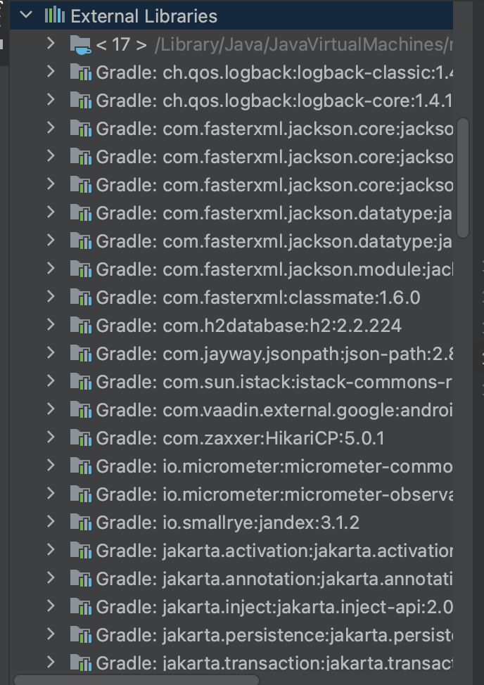The width and height of the screenshot is (484, 685).
Task: Click the library icon for jakarta.inject
Action: click(x=81, y=606)
